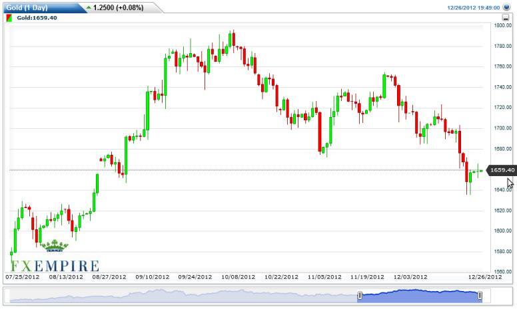The image size is (517, 309).
Task: Click the FX EMPIRE watermark text
Action: 53,266
